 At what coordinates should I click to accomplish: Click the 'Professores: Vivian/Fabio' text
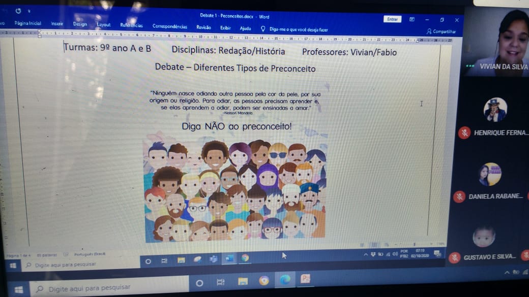pyautogui.click(x=349, y=52)
